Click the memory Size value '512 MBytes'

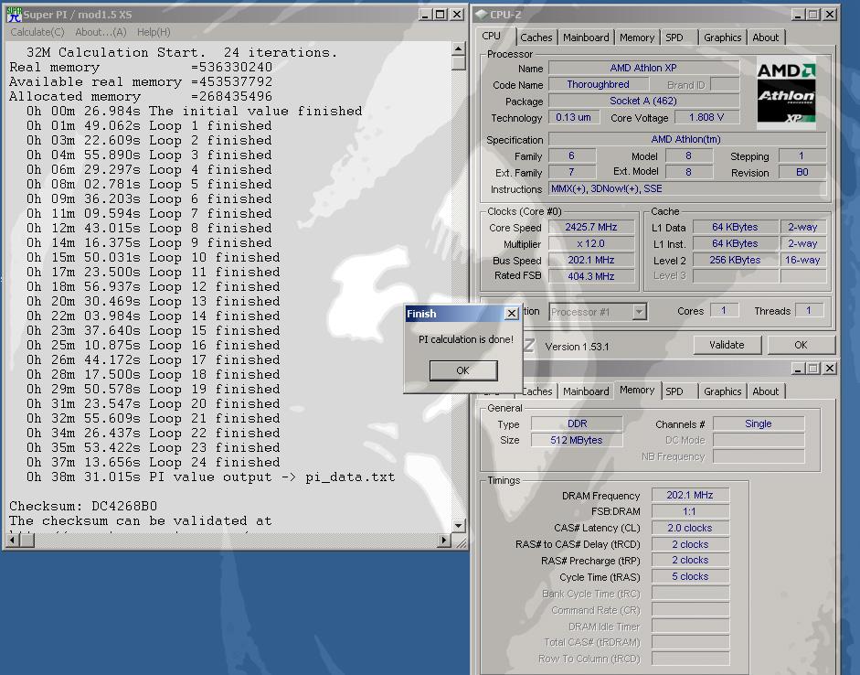577,440
